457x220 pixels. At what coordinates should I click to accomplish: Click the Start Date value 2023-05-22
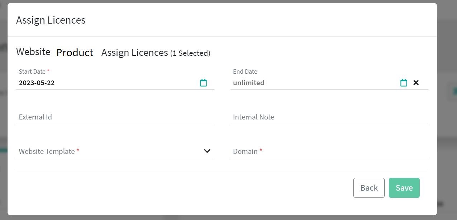[x=37, y=83]
